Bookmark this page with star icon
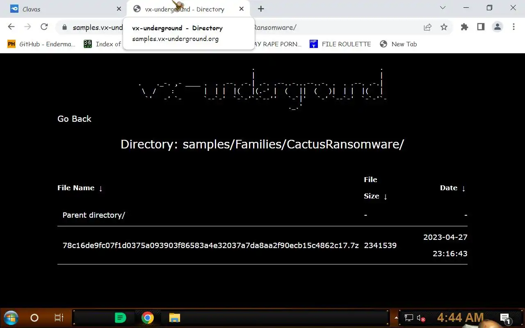 coord(444,27)
